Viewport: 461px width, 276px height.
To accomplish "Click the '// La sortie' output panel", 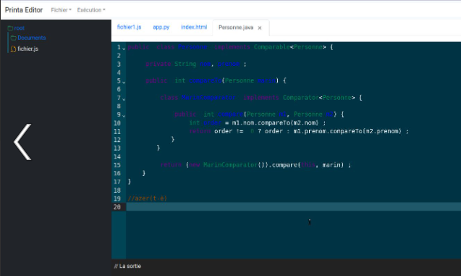I will [x=127, y=267].
